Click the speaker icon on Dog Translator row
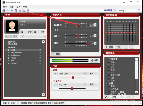The image size is (143, 106). (x=40, y=53)
